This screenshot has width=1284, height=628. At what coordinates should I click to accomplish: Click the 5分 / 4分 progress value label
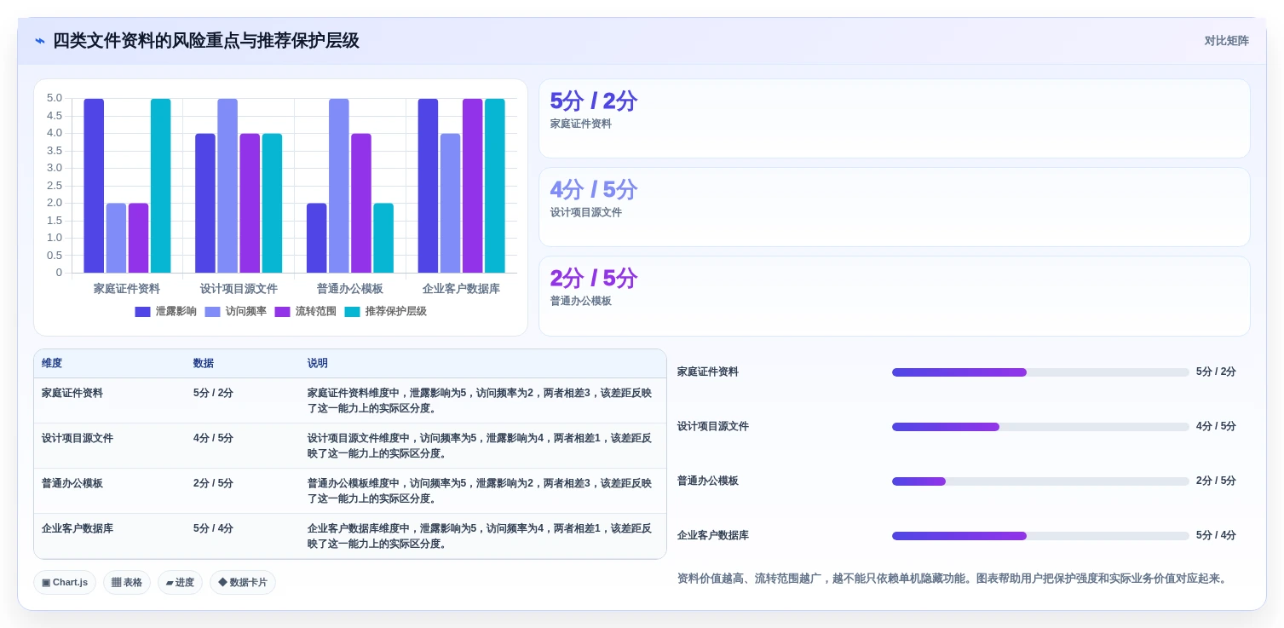tap(1216, 536)
